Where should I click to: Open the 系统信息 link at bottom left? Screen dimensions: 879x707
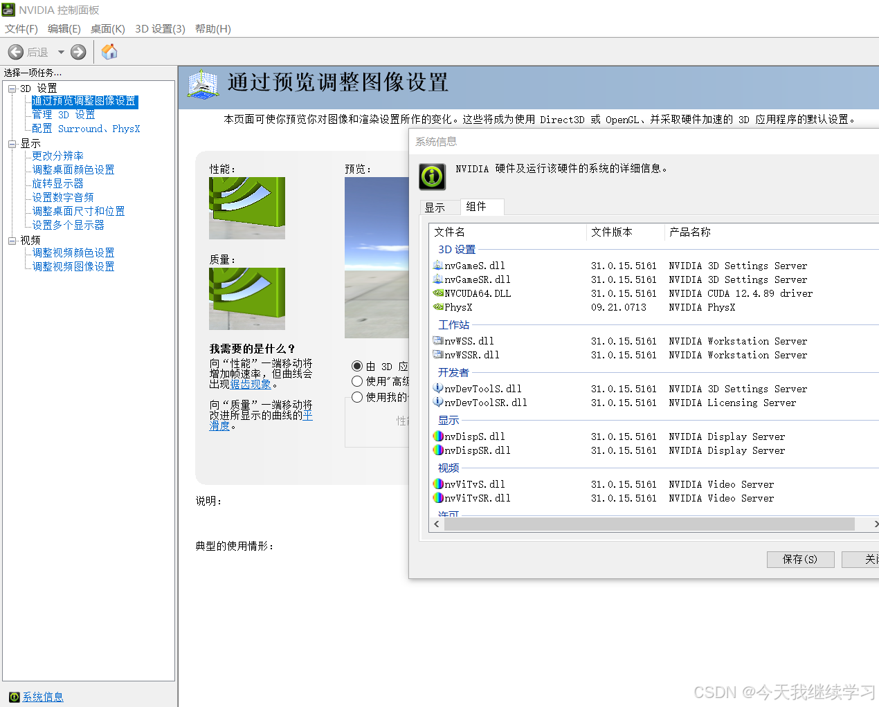[43, 697]
